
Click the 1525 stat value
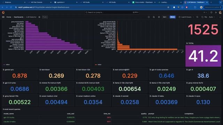click(203, 30)
